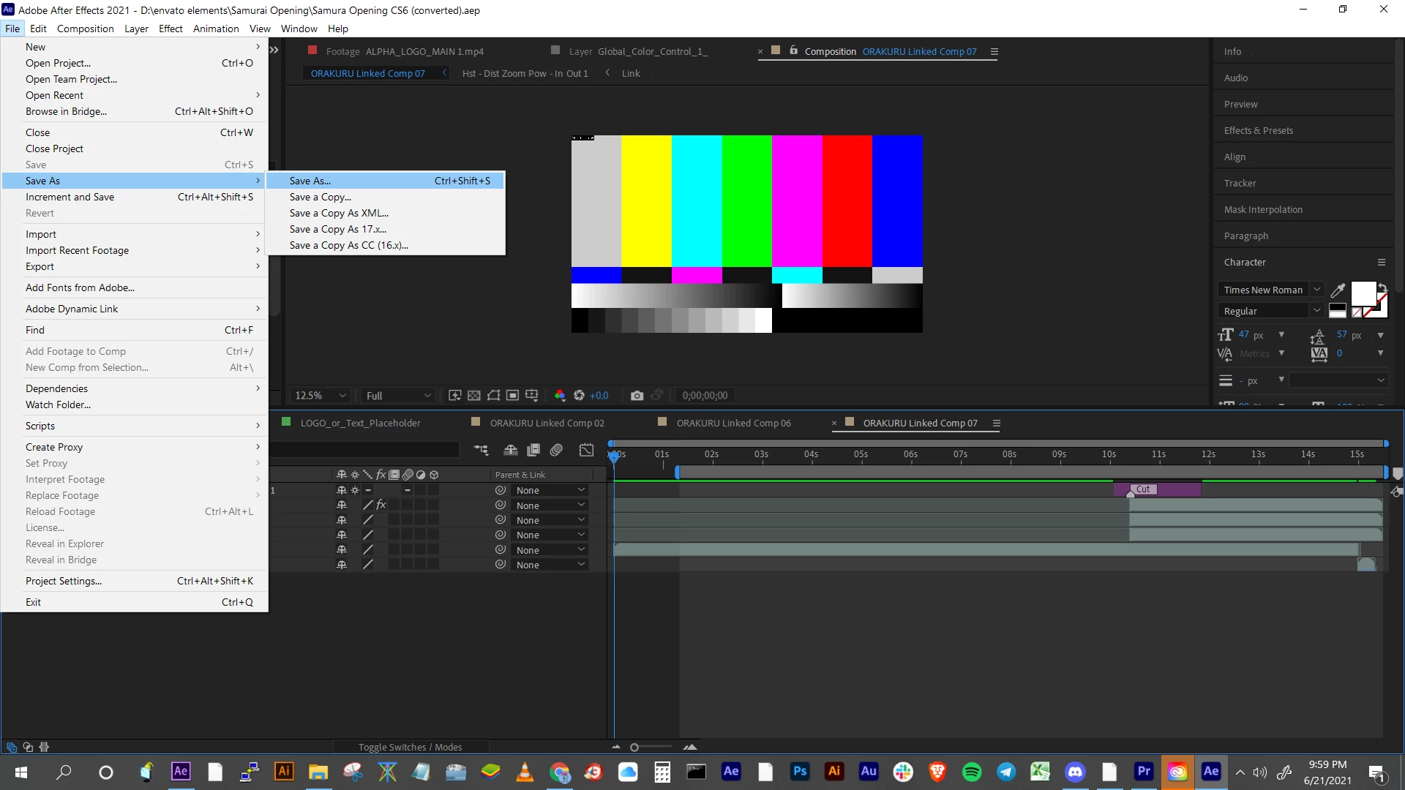
Task: Toggle mask and shape path visibility
Action: pos(493,396)
